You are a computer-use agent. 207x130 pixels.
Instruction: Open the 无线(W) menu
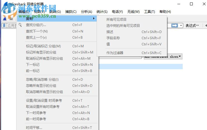tap(133, 12)
